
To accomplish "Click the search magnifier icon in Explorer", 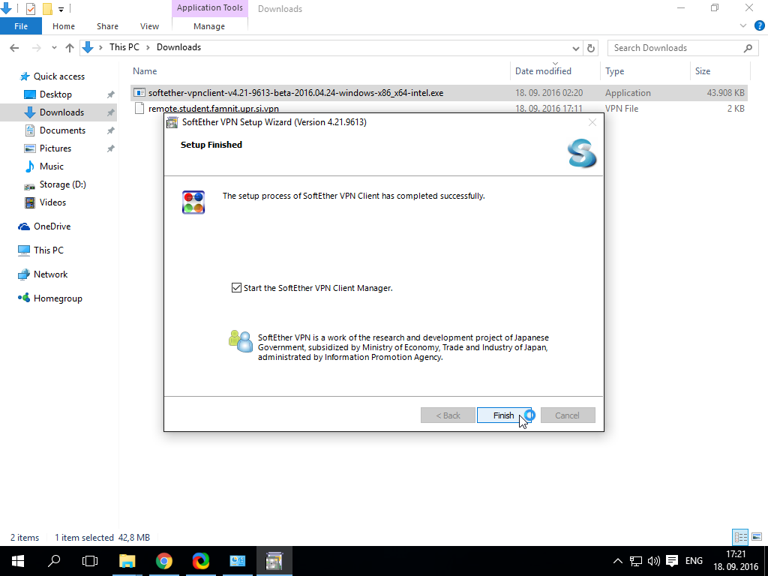I will (x=748, y=48).
